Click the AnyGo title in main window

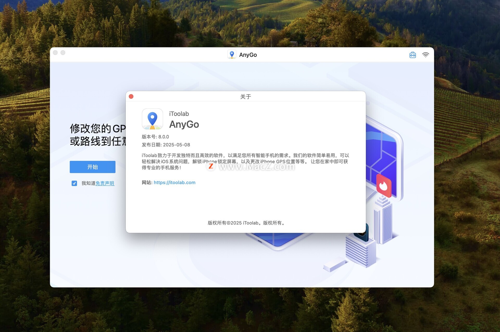pos(248,55)
